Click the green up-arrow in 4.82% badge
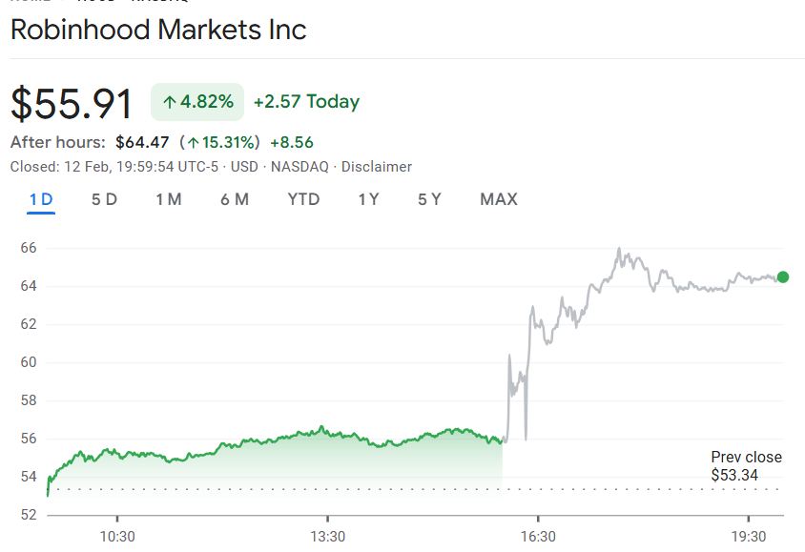 (x=169, y=102)
